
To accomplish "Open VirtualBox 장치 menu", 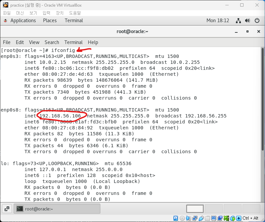I will 60,13.
